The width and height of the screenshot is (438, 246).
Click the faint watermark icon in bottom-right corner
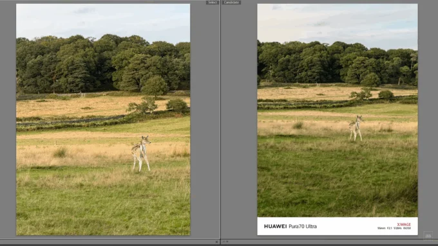point(428,236)
